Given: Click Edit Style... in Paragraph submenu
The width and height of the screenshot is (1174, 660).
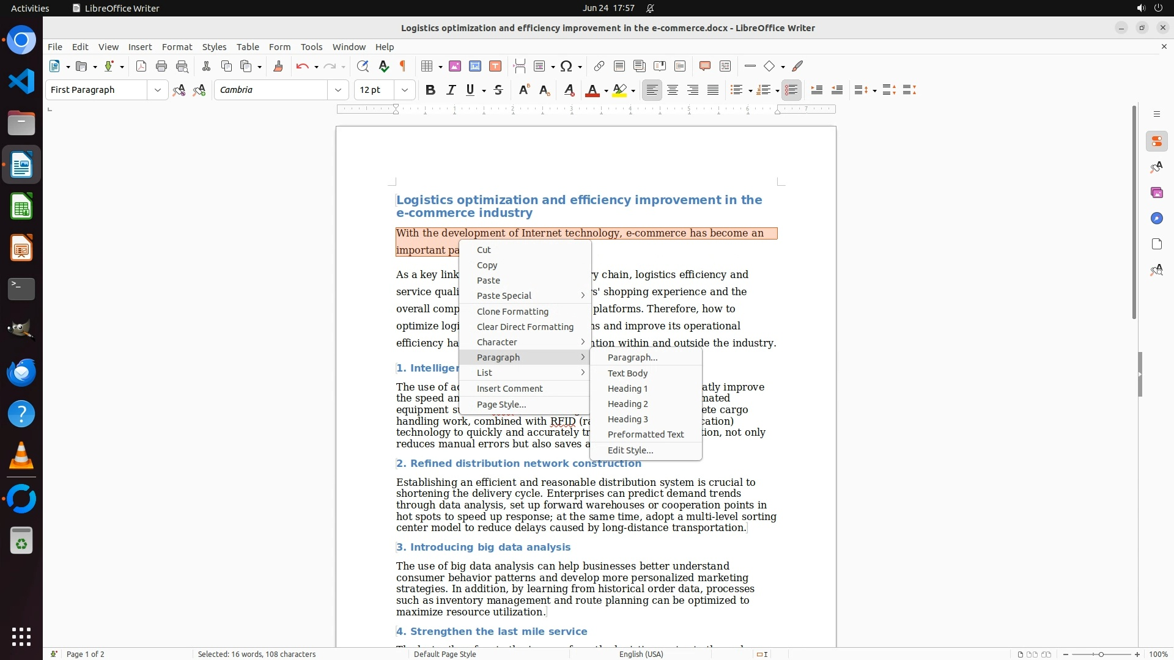Looking at the screenshot, I should (630, 450).
